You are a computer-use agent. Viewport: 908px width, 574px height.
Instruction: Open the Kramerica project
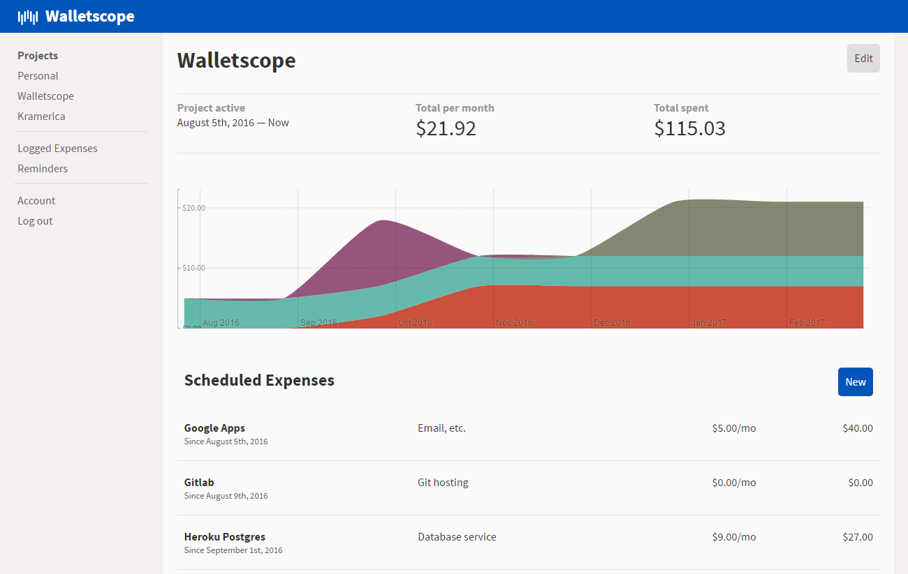pyautogui.click(x=41, y=116)
